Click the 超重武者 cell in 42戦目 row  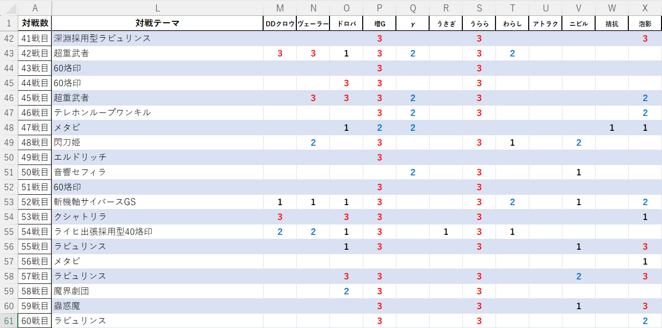[x=158, y=53]
